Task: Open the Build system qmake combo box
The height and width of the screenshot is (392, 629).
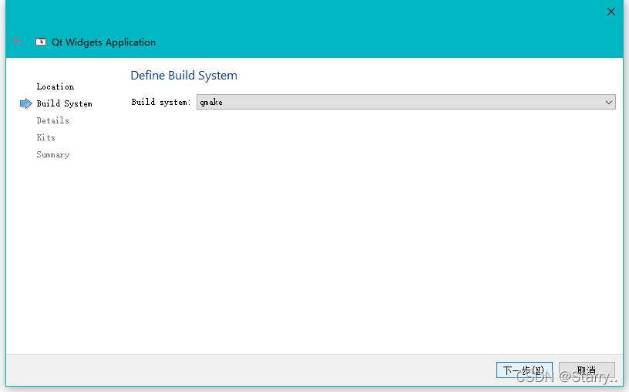Action: pos(405,102)
